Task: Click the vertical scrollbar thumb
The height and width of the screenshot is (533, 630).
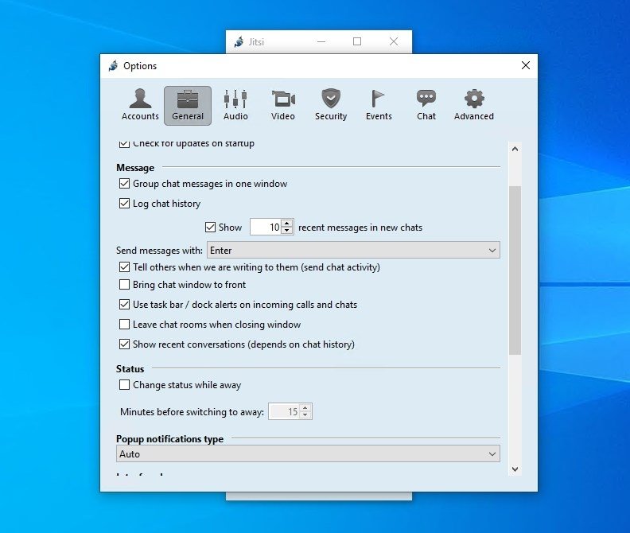Action: [515, 270]
